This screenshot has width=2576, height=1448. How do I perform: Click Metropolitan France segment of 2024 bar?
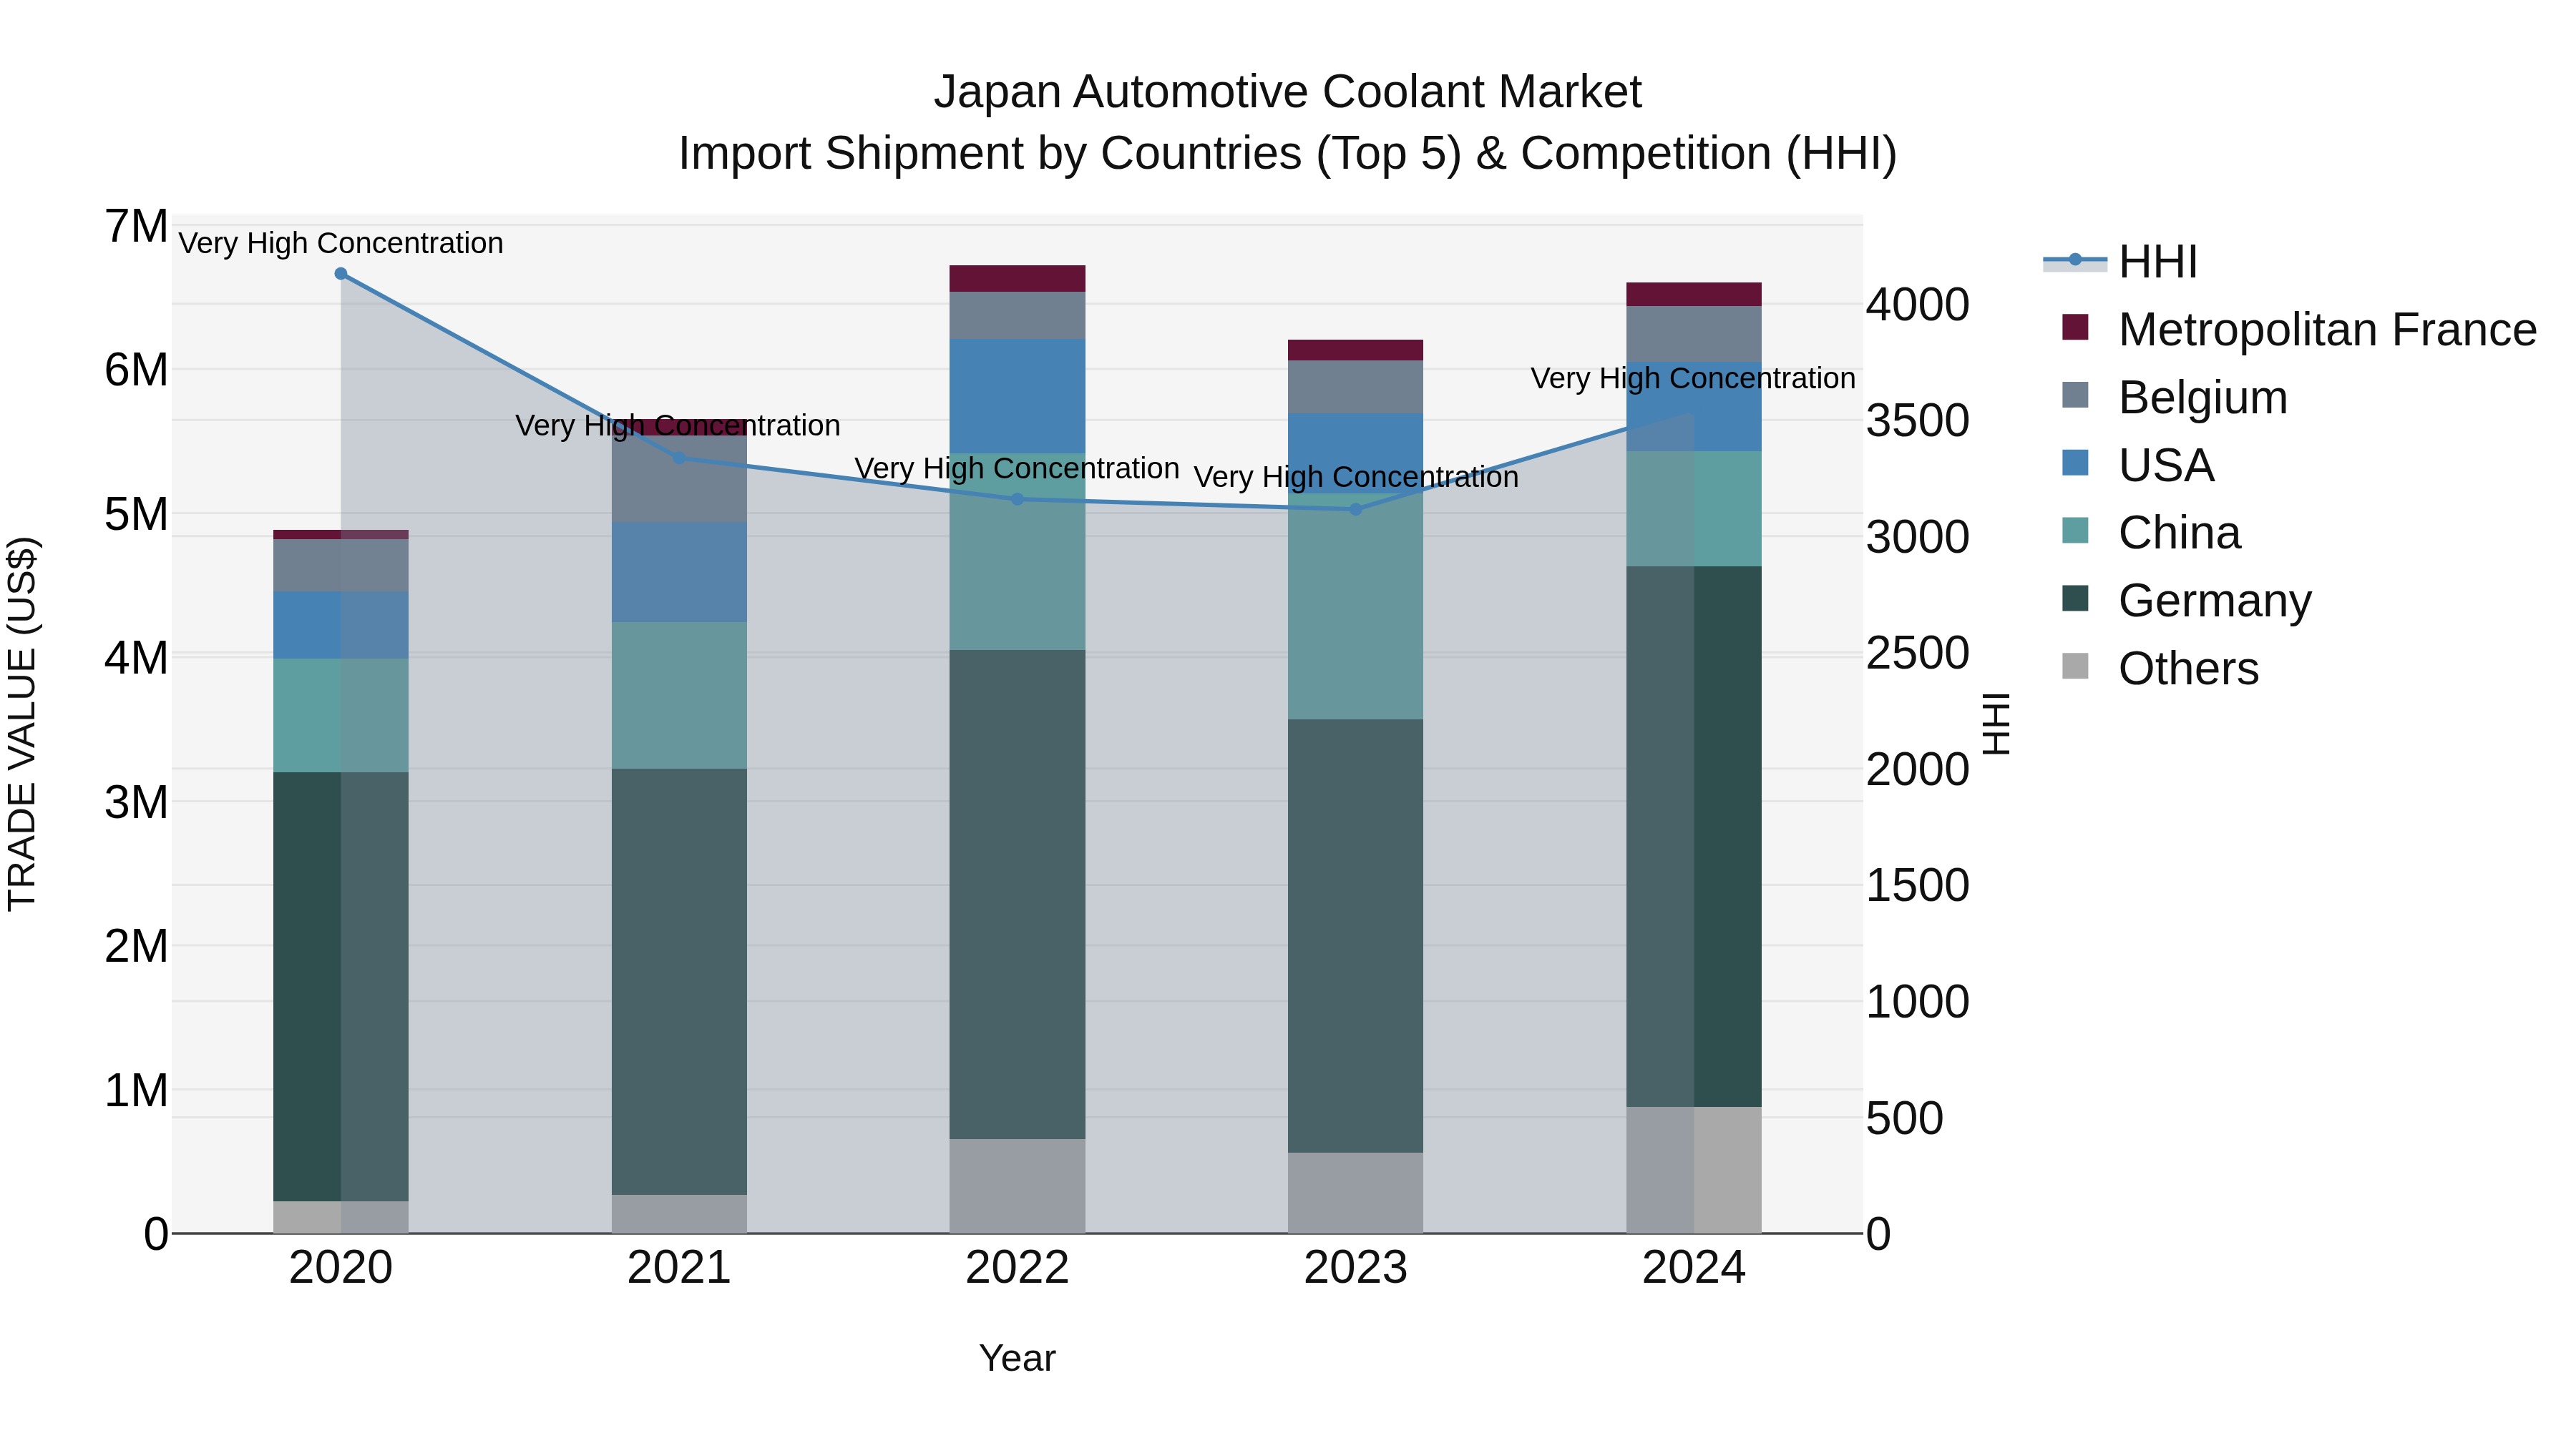[1694, 295]
